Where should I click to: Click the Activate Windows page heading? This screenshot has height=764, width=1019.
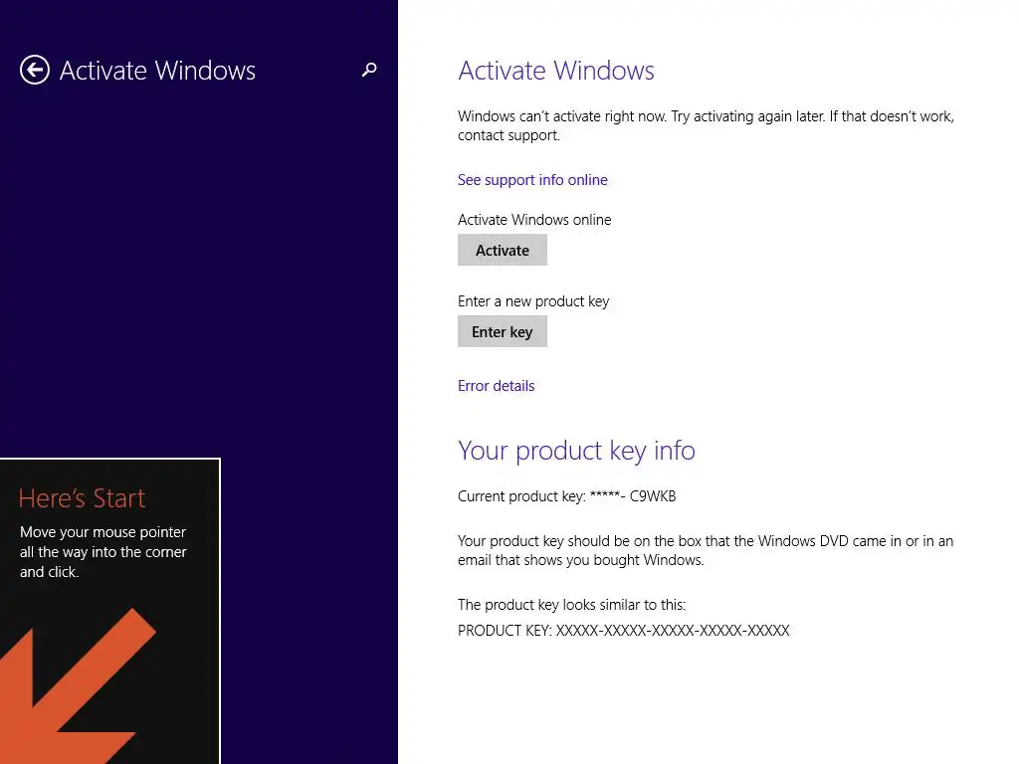coord(556,71)
